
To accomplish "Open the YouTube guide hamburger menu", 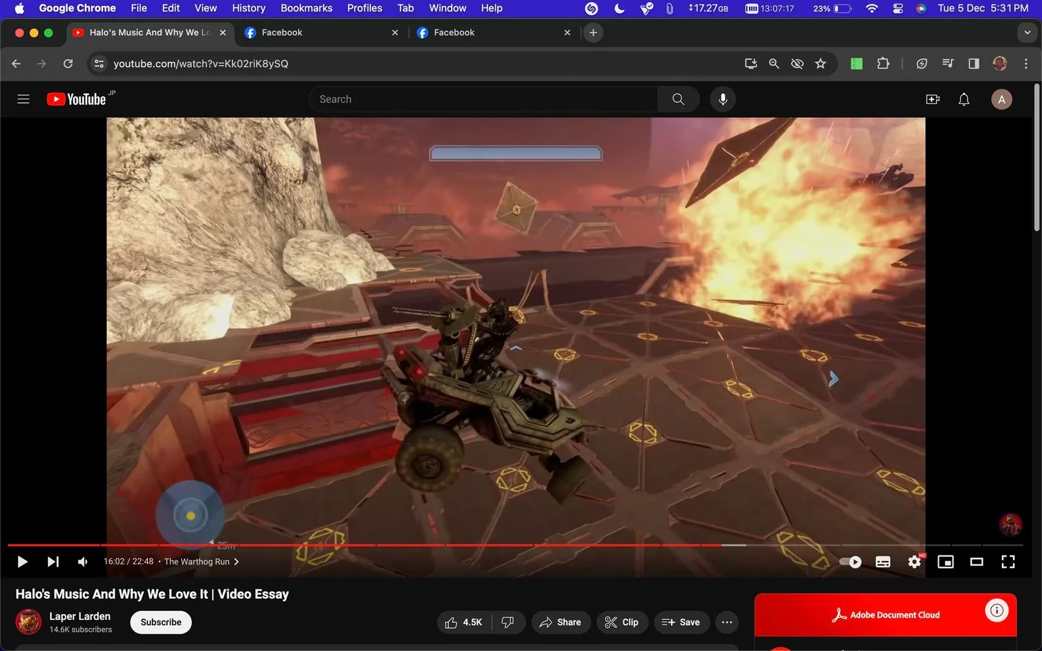I will point(23,99).
